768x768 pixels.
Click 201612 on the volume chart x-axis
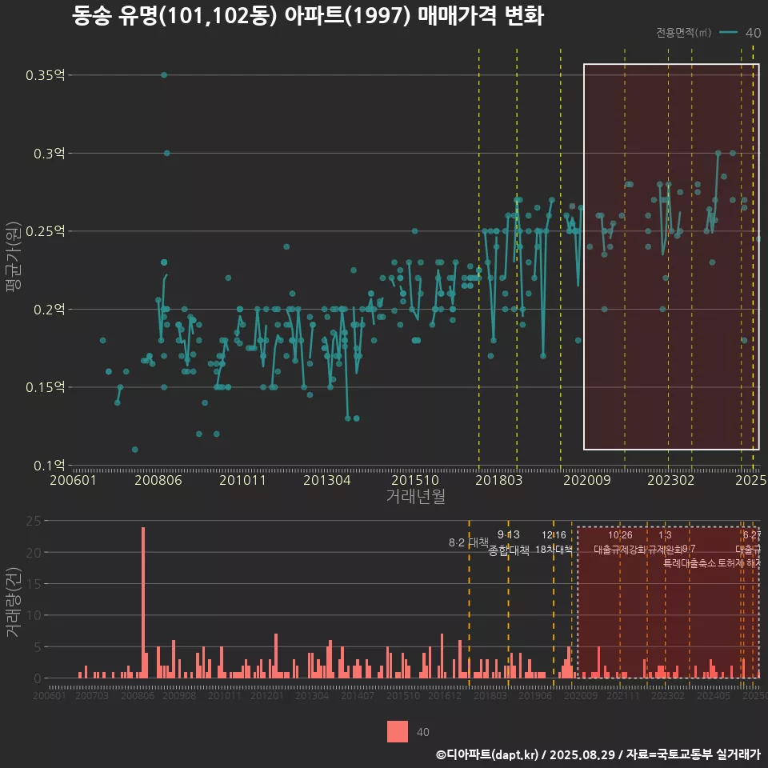coord(445,695)
